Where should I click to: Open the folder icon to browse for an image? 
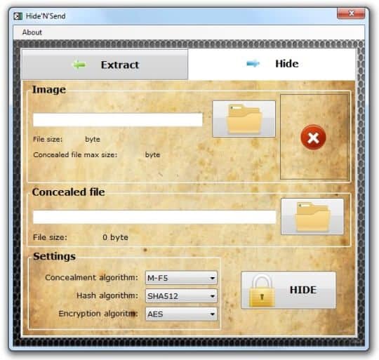[x=244, y=119]
